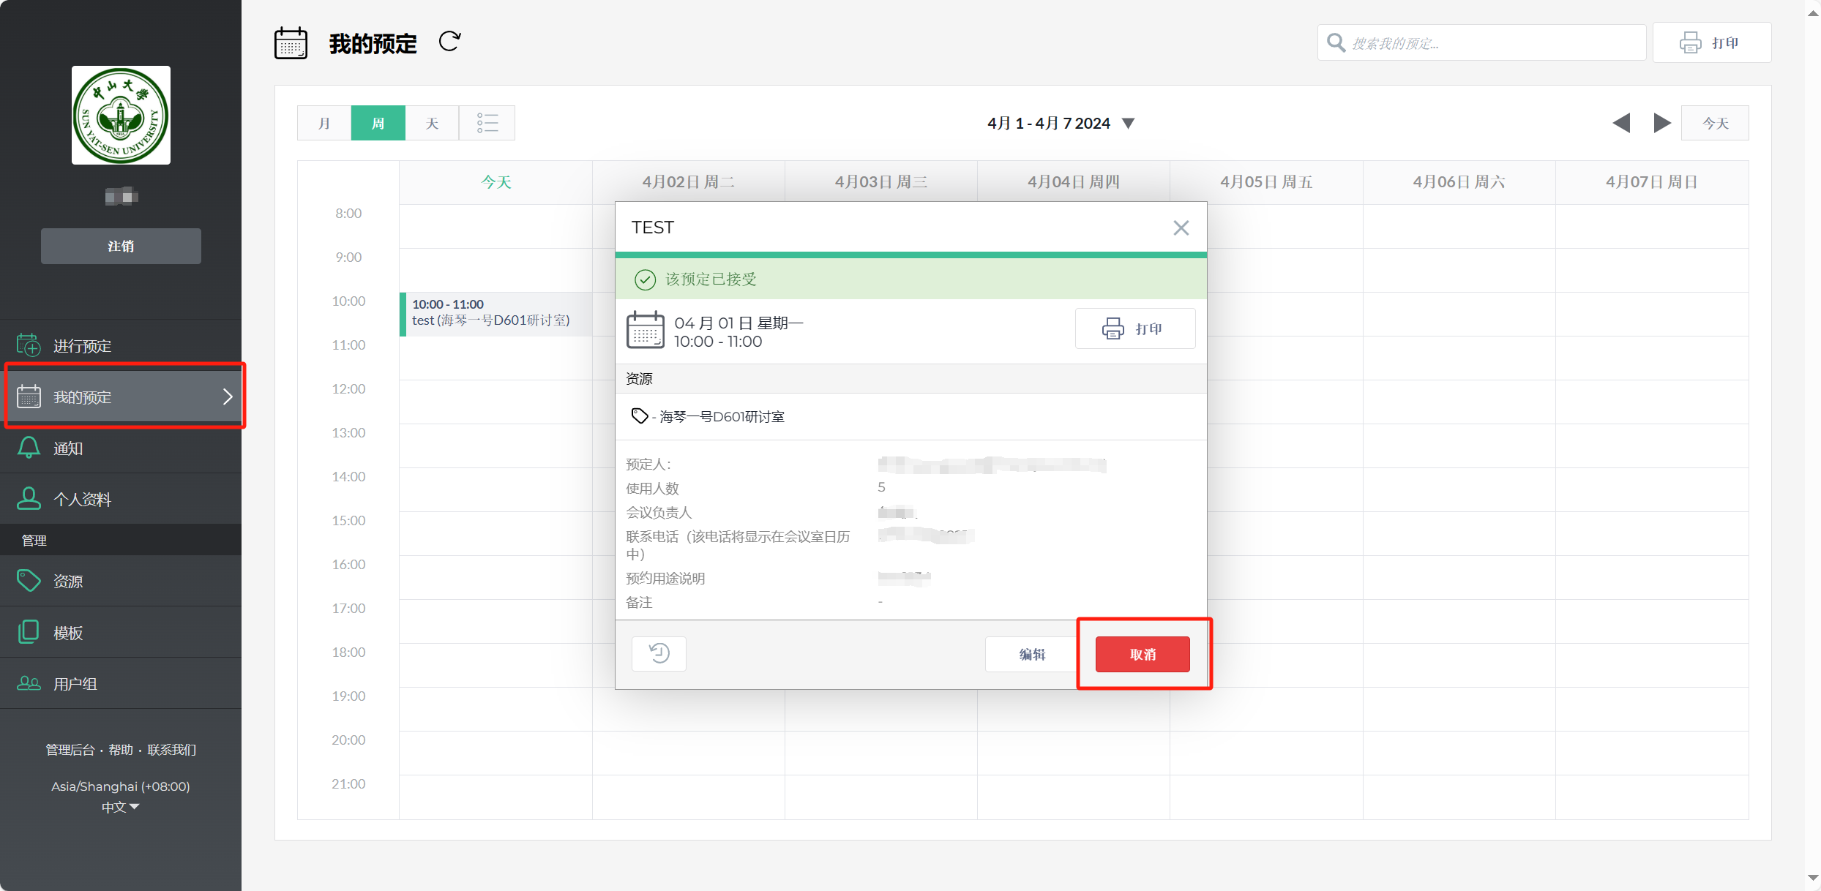Open 用户组 in sidebar

click(75, 683)
